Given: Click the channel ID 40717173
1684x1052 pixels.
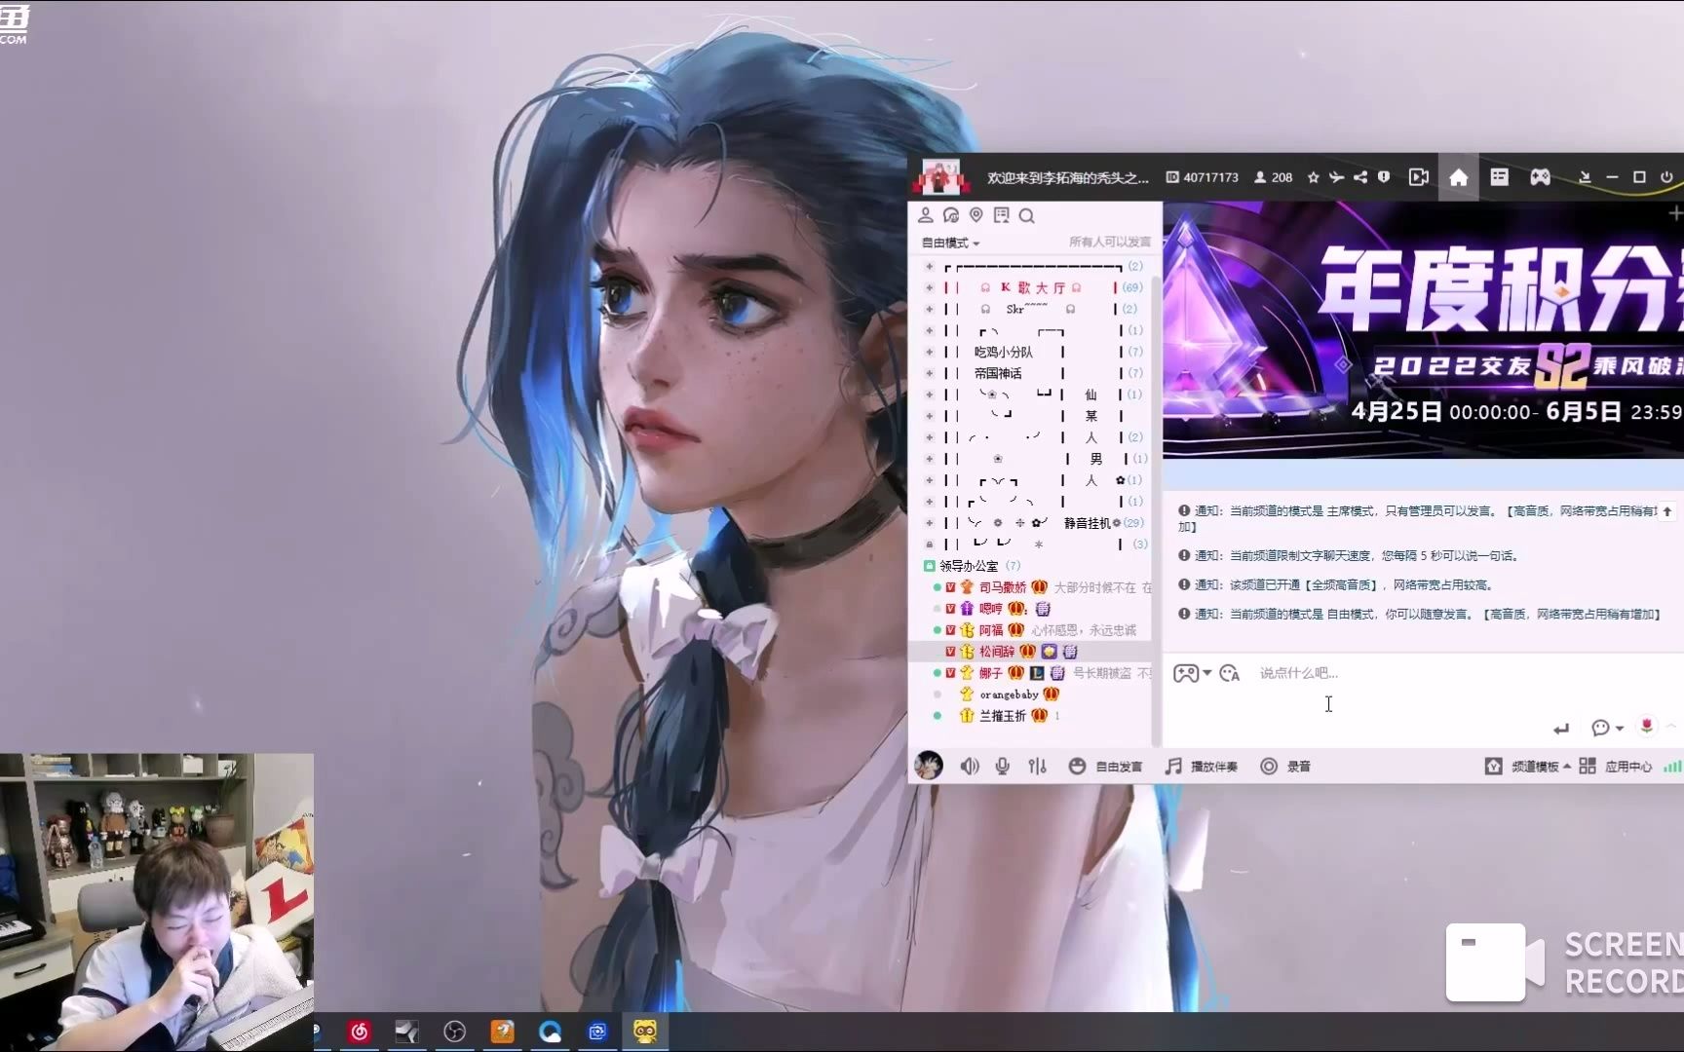Looking at the screenshot, I should pos(1203,177).
